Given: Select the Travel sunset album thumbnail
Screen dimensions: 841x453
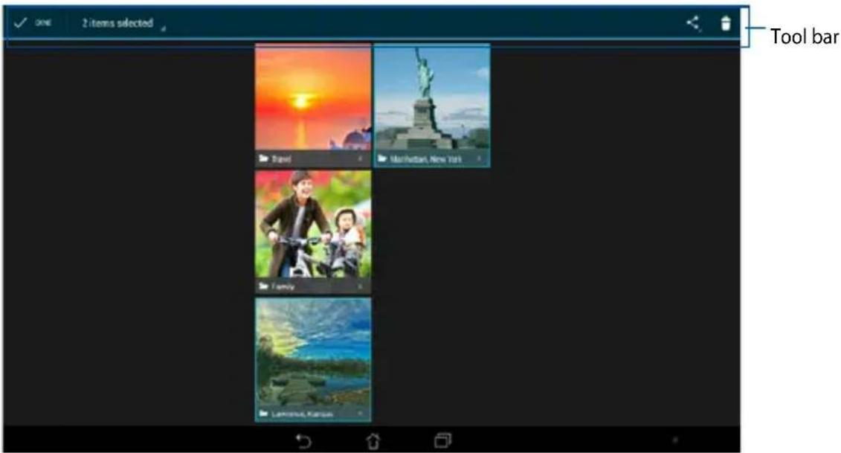Looking at the screenshot, I should (313, 97).
